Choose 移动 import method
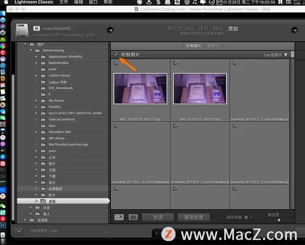 218,29
